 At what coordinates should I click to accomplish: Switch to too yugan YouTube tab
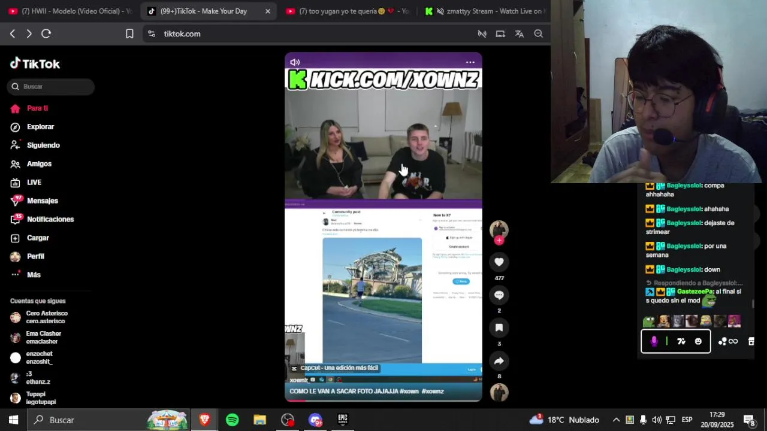pyautogui.click(x=348, y=11)
